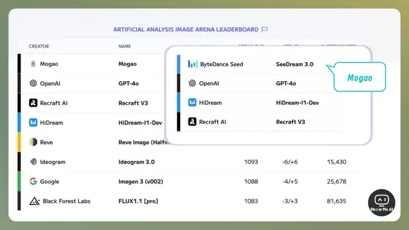Click the Ideogram creator name text

[53, 162]
